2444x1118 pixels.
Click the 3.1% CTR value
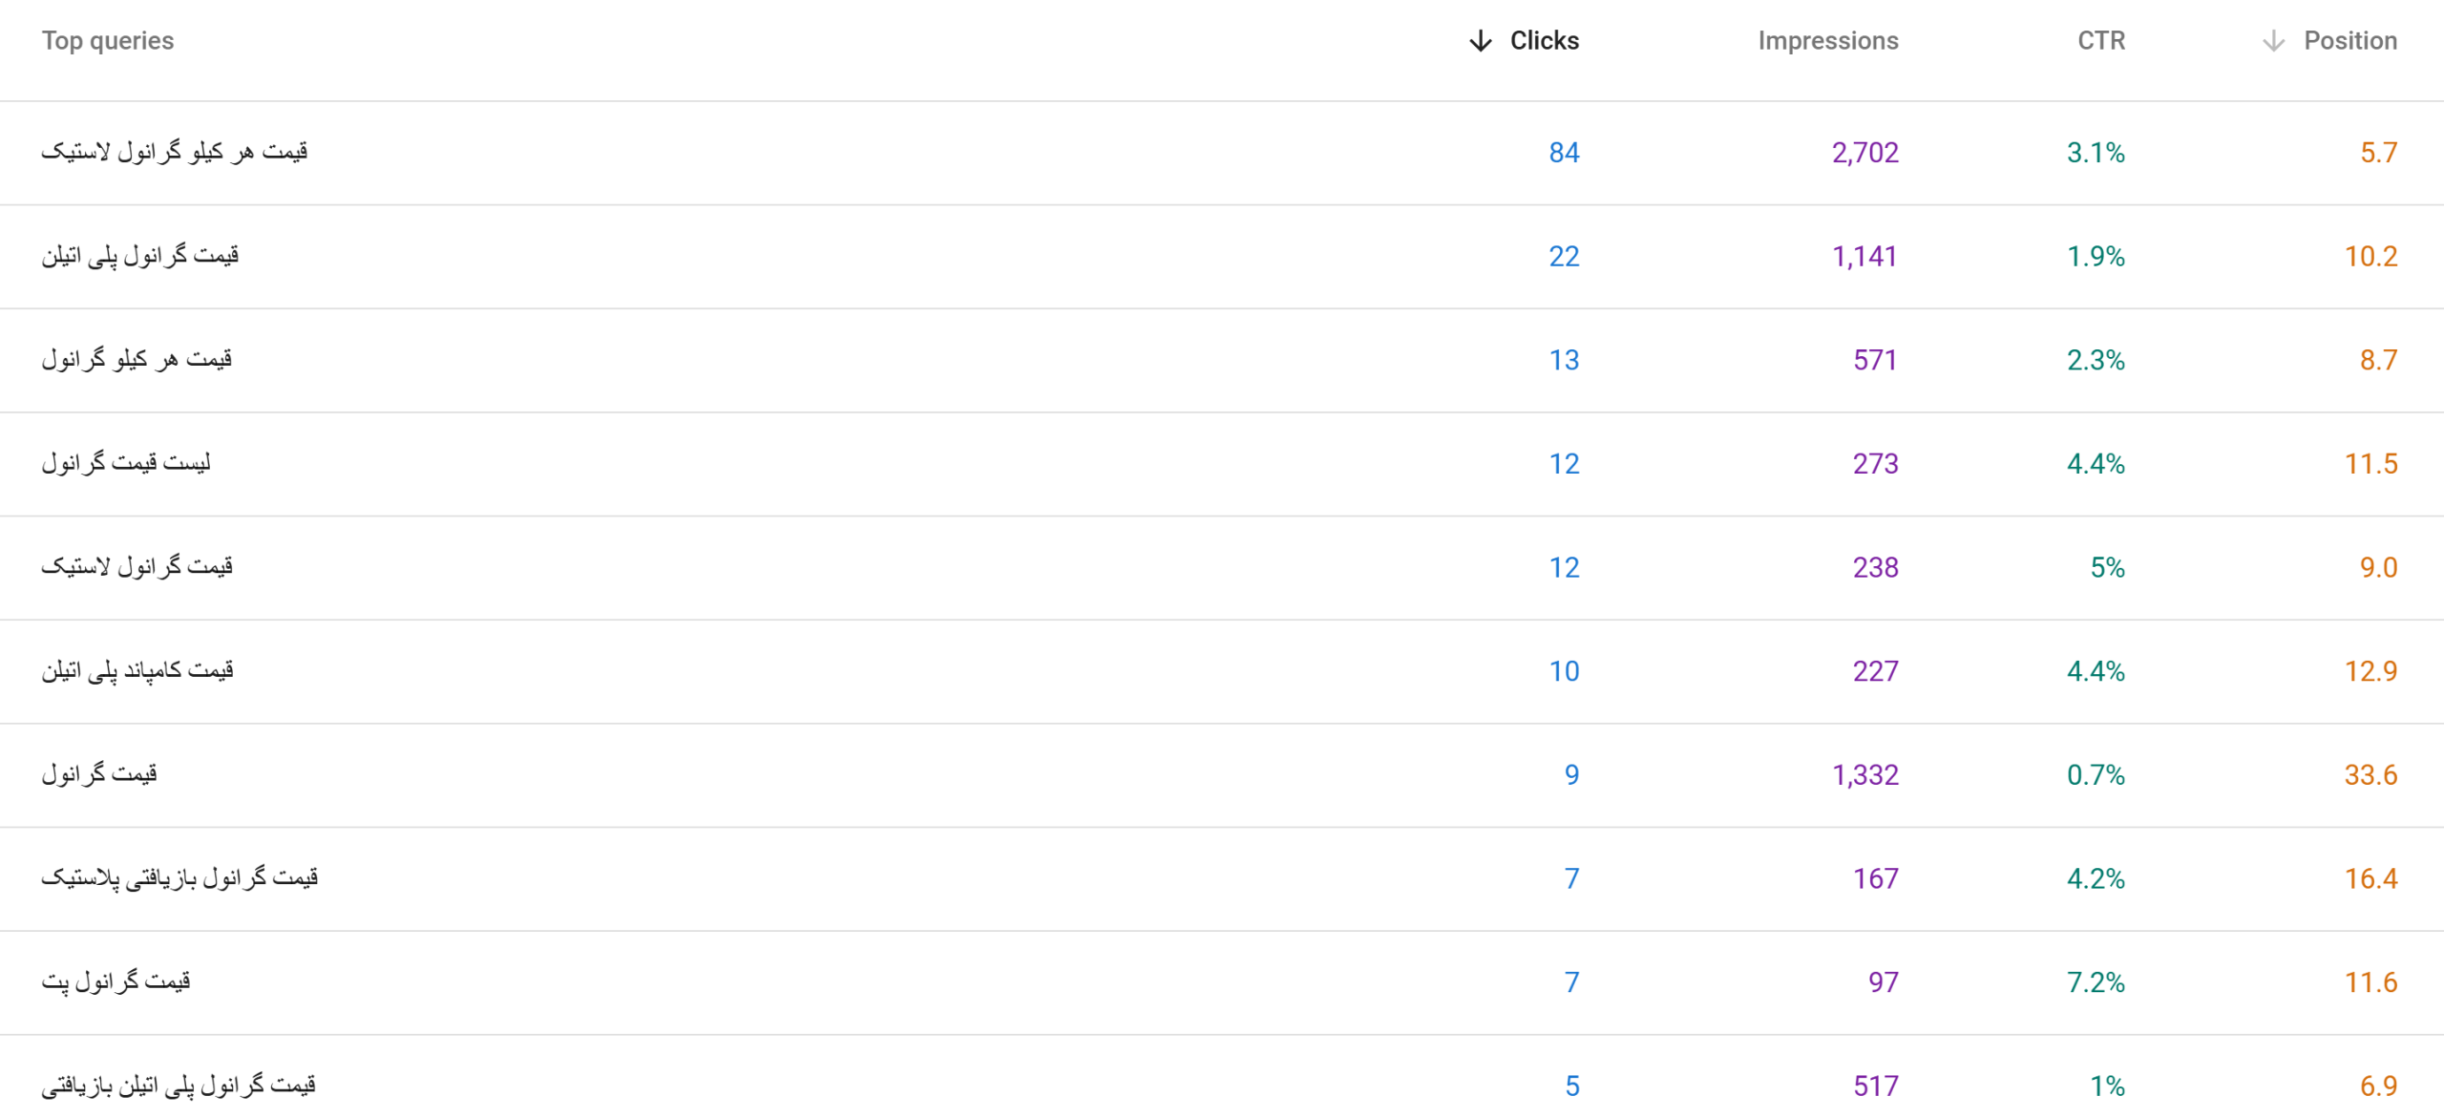pyautogui.click(x=2096, y=153)
